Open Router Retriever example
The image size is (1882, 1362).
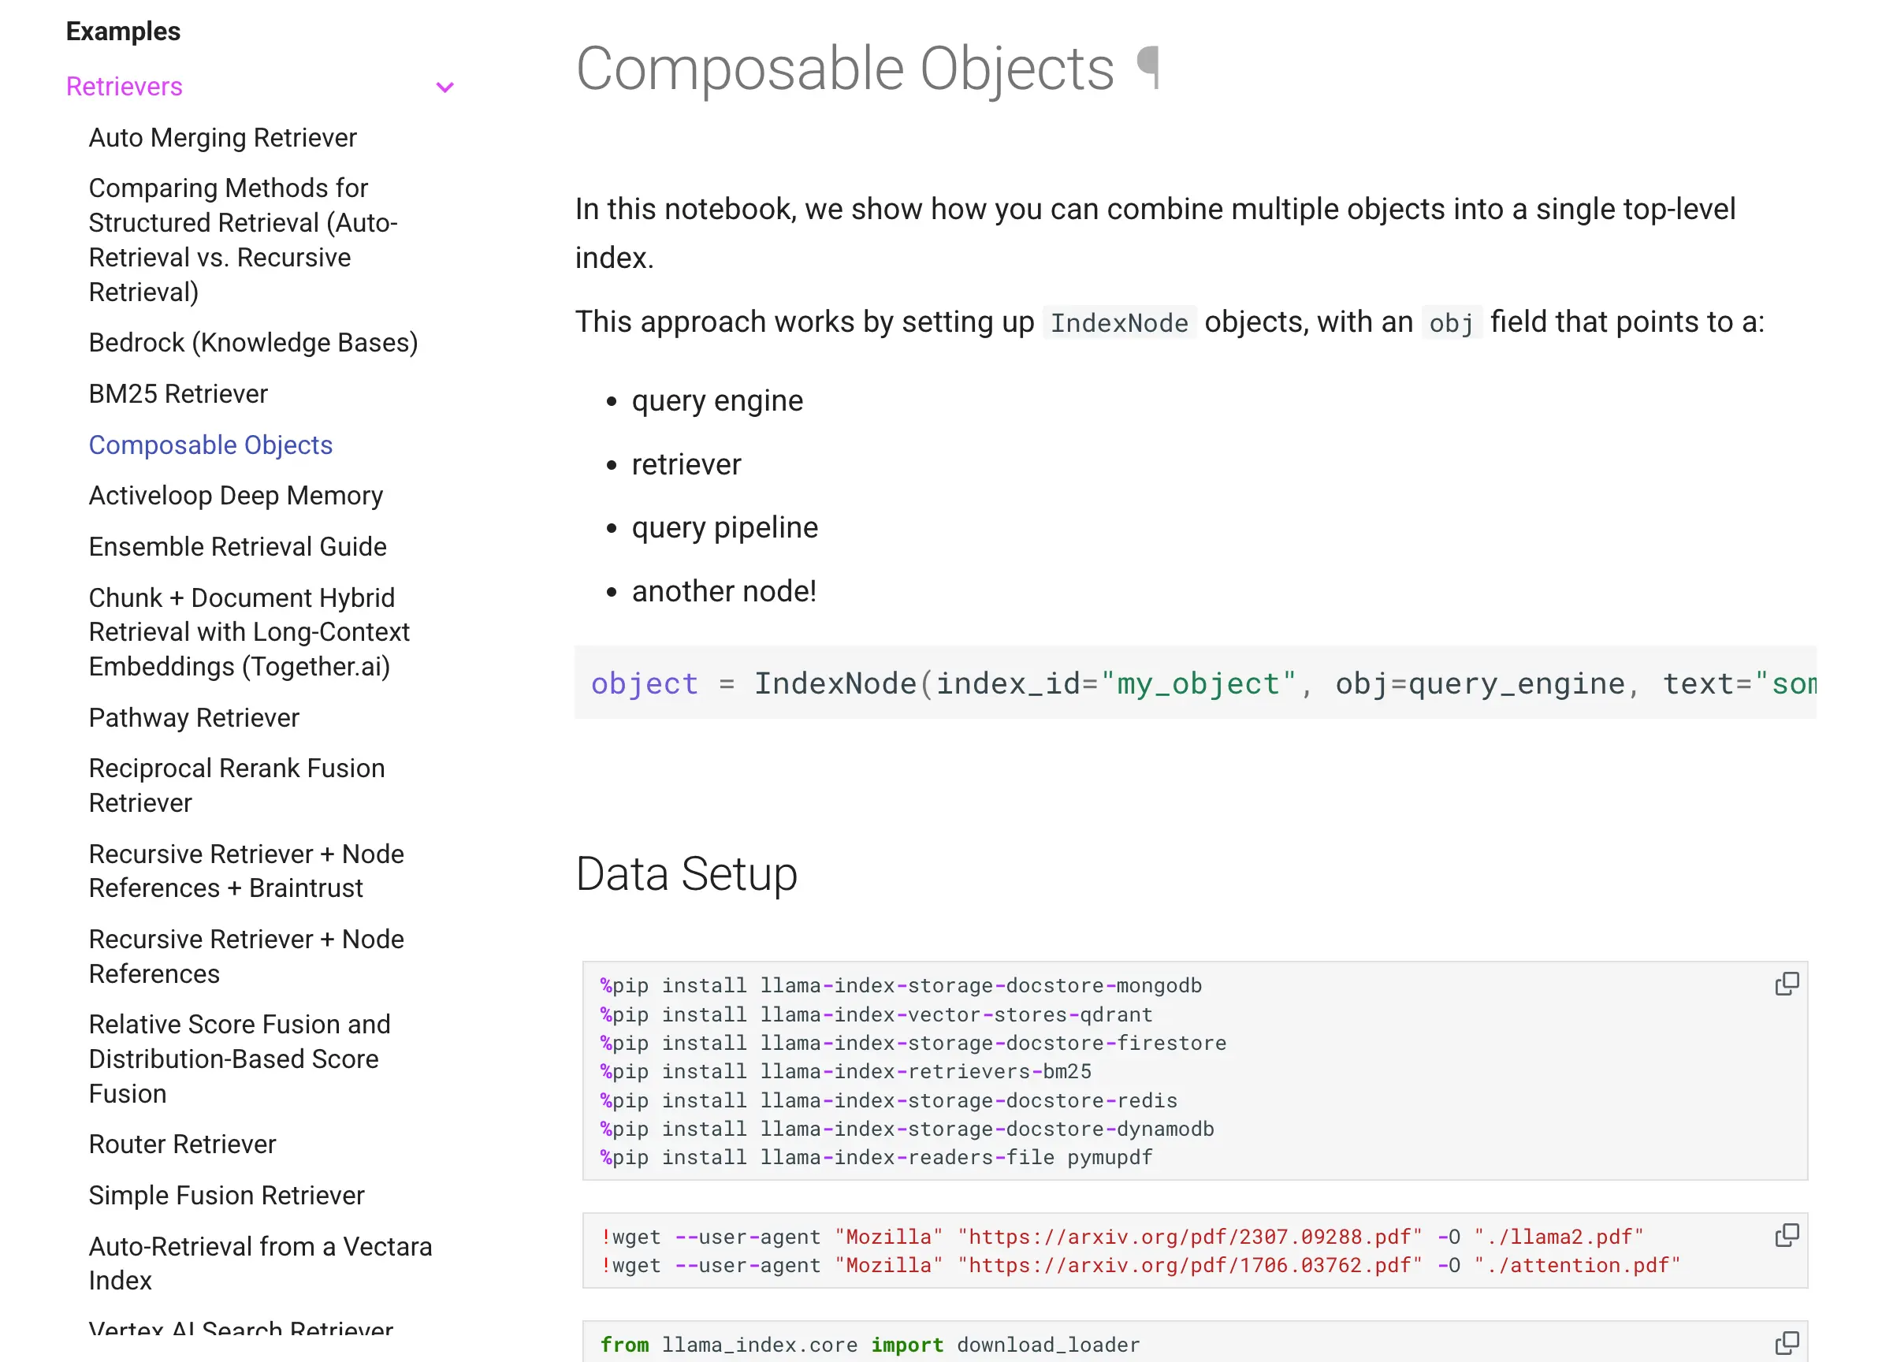182,1144
